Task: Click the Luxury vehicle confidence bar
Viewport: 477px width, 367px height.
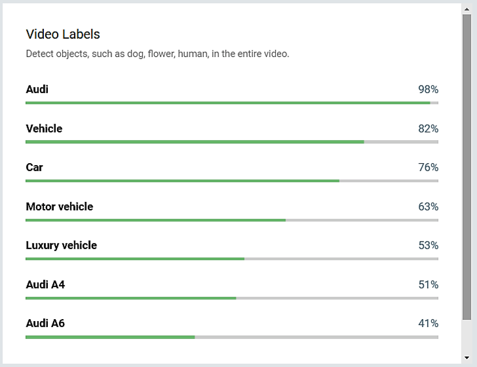Action: point(231,259)
